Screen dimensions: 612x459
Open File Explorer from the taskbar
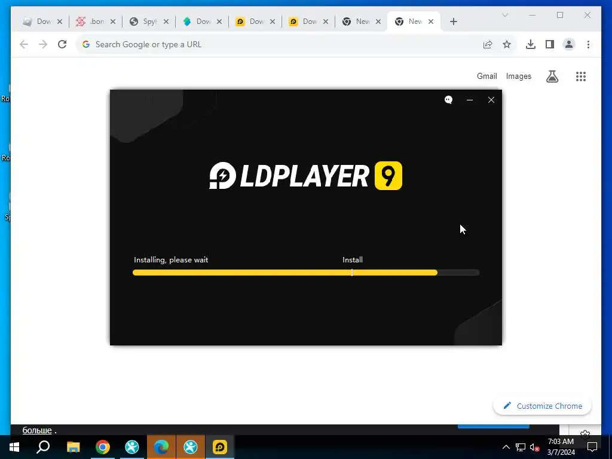click(73, 447)
